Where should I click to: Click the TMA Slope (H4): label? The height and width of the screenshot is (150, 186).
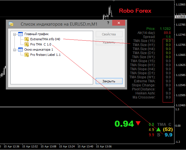(x=143, y=69)
